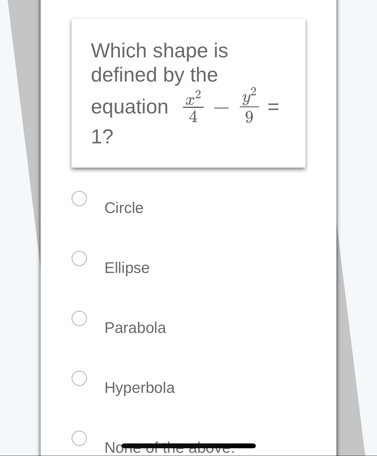Screen dimensions: 377x456
Task: Click the question text card
Action: point(188,93)
